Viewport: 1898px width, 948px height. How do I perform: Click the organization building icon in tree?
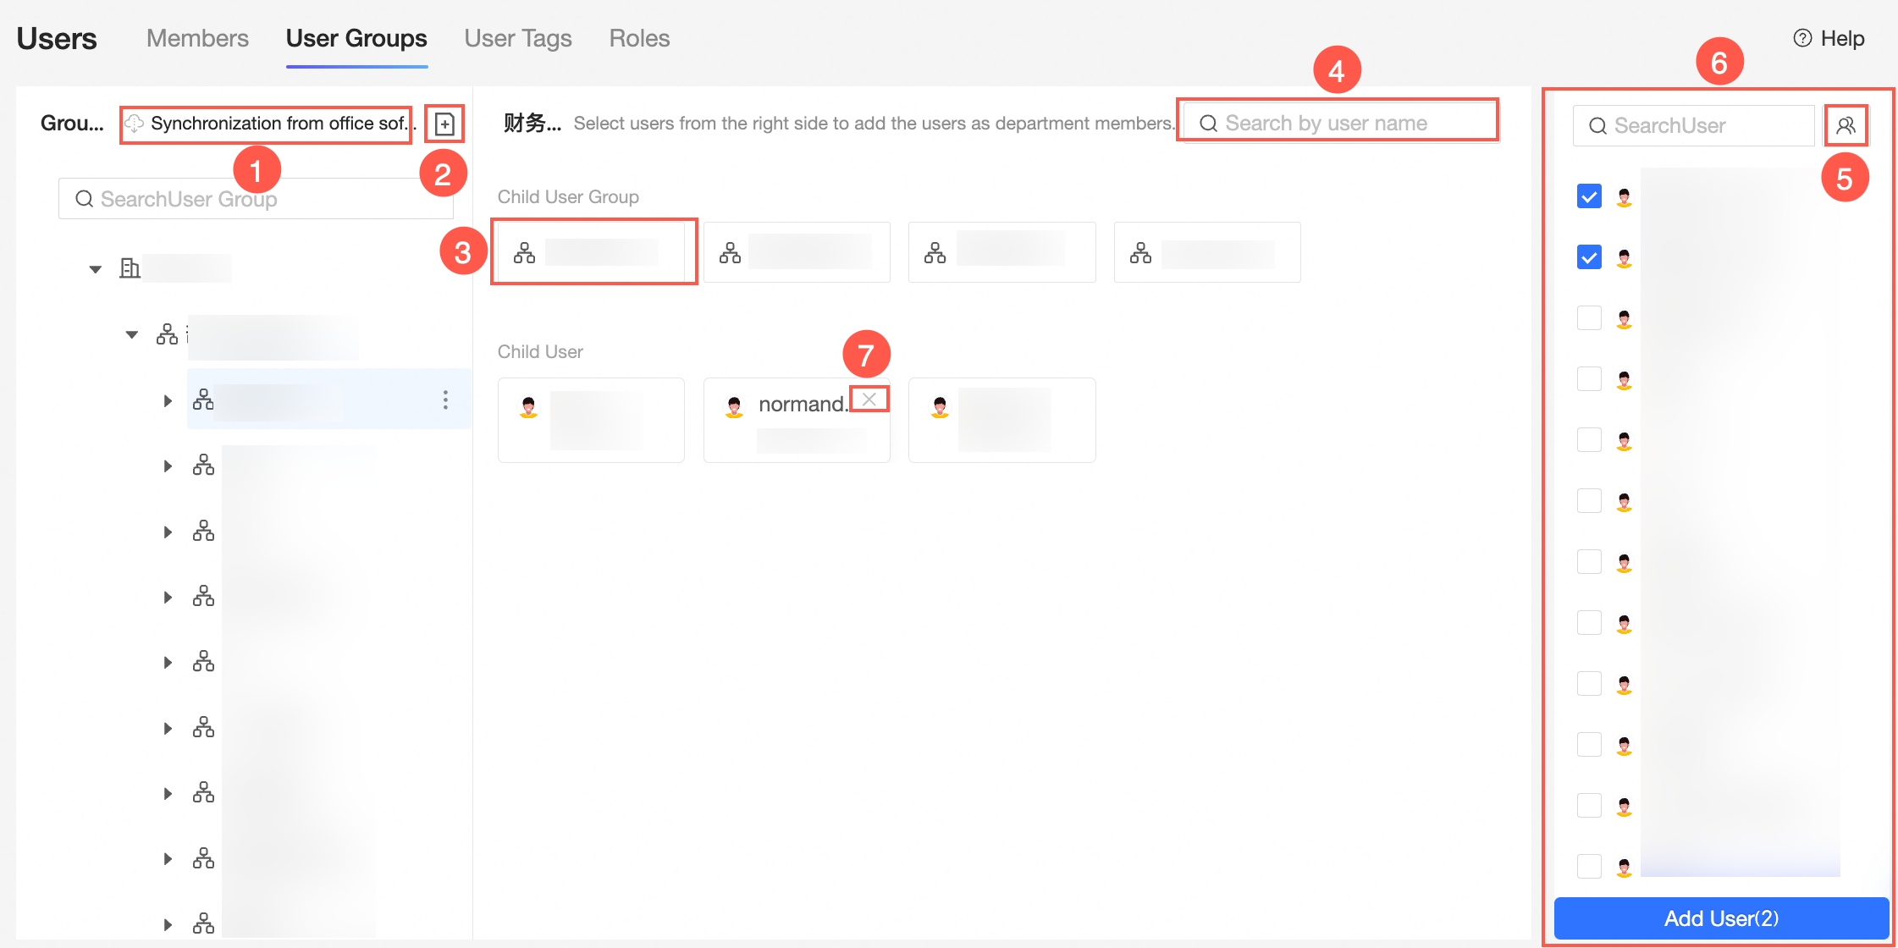[130, 268]
